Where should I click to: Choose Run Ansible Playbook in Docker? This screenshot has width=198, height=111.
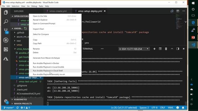click(55, 63)
